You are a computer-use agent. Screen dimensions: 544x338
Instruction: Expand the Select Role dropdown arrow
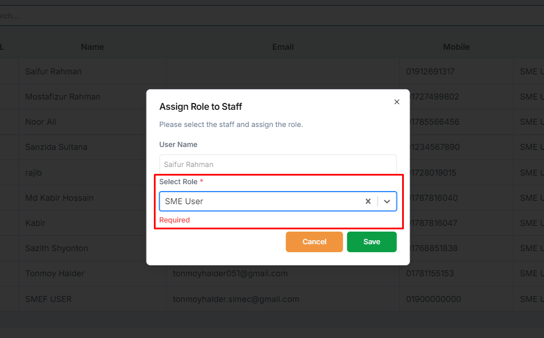pos(387,201)
